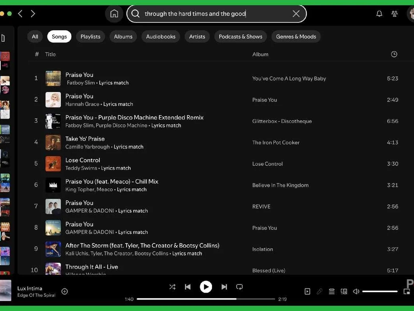Select Praise You by Hannah Grace
This screenshot has width=414, height=311.
tap(79, 96)
